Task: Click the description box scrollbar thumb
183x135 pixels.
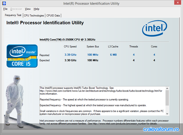Action: pos(167,98)
